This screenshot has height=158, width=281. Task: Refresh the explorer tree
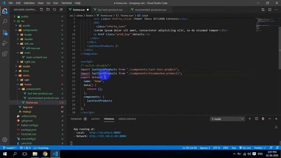click(54, 10)
